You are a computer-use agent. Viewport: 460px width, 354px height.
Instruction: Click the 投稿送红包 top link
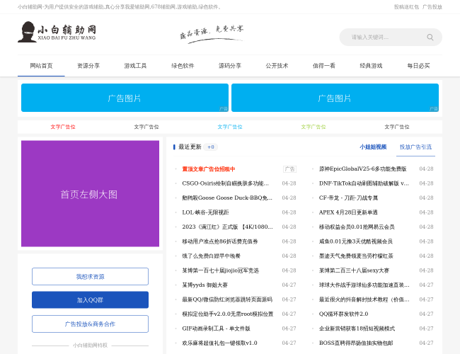(406, 7)
